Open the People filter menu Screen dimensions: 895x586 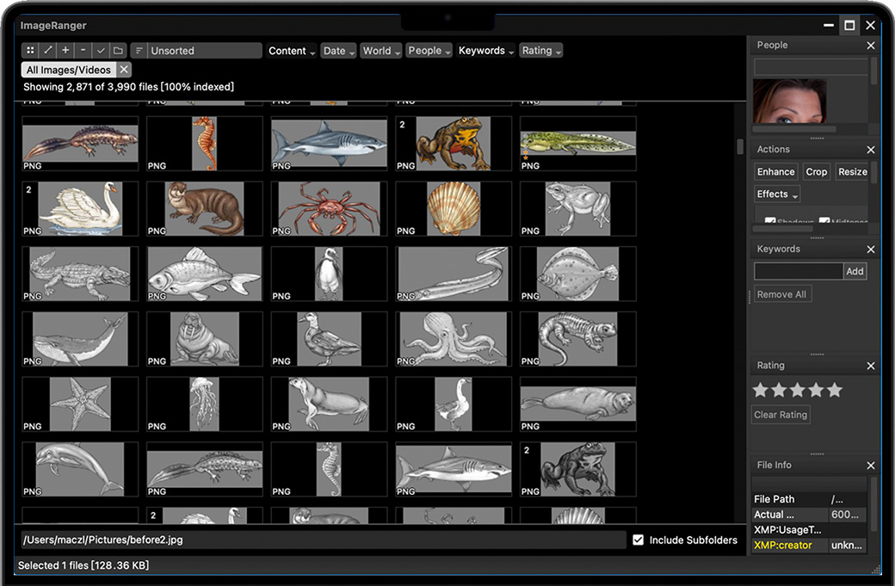429,51
